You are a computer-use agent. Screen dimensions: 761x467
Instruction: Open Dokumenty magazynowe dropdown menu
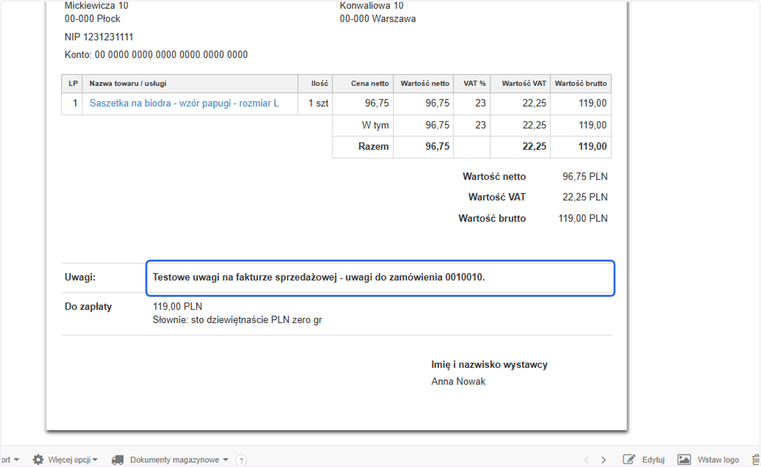tap(179, 459)
